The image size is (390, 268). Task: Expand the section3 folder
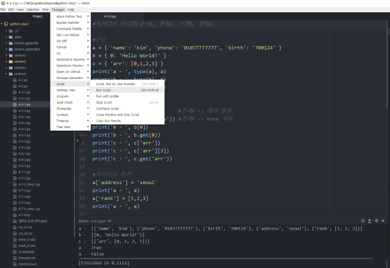6,68
